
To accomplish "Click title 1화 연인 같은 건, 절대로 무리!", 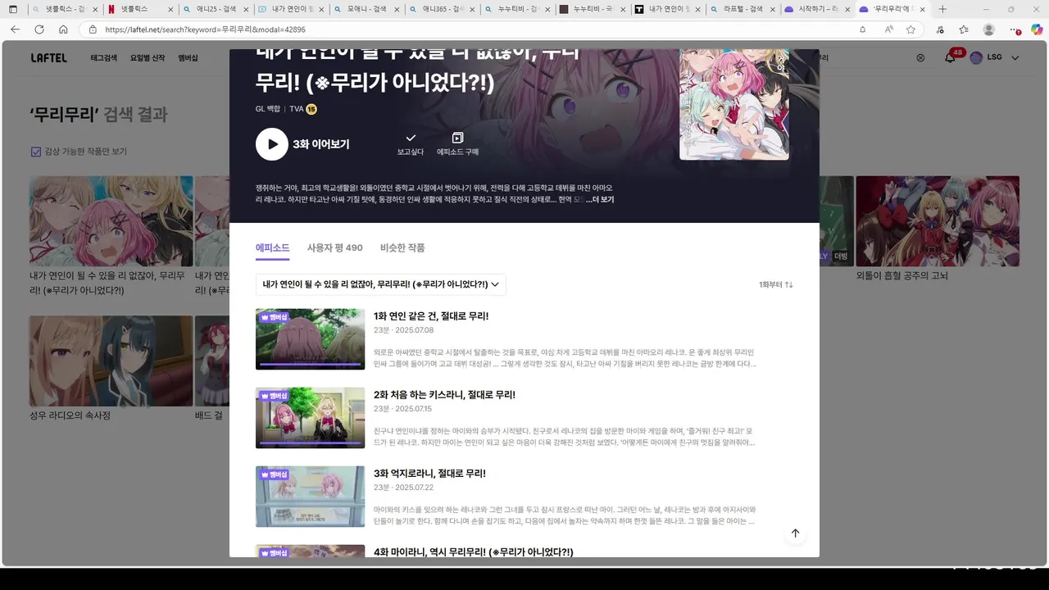I will [431, 315].
